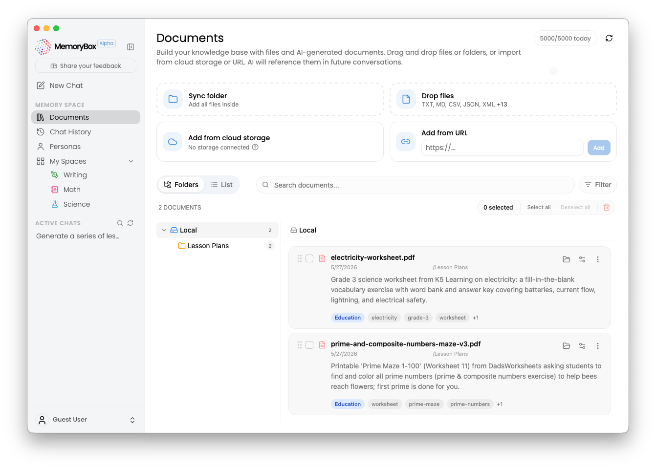Collapse My Spaces chevron

[131, 161]
